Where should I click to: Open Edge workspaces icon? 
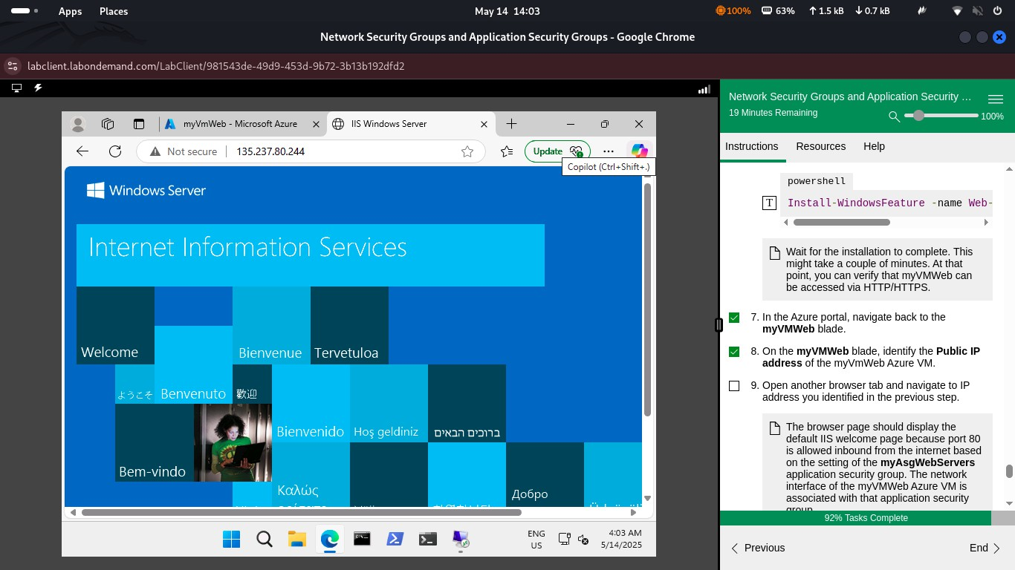tap(107, 124)
